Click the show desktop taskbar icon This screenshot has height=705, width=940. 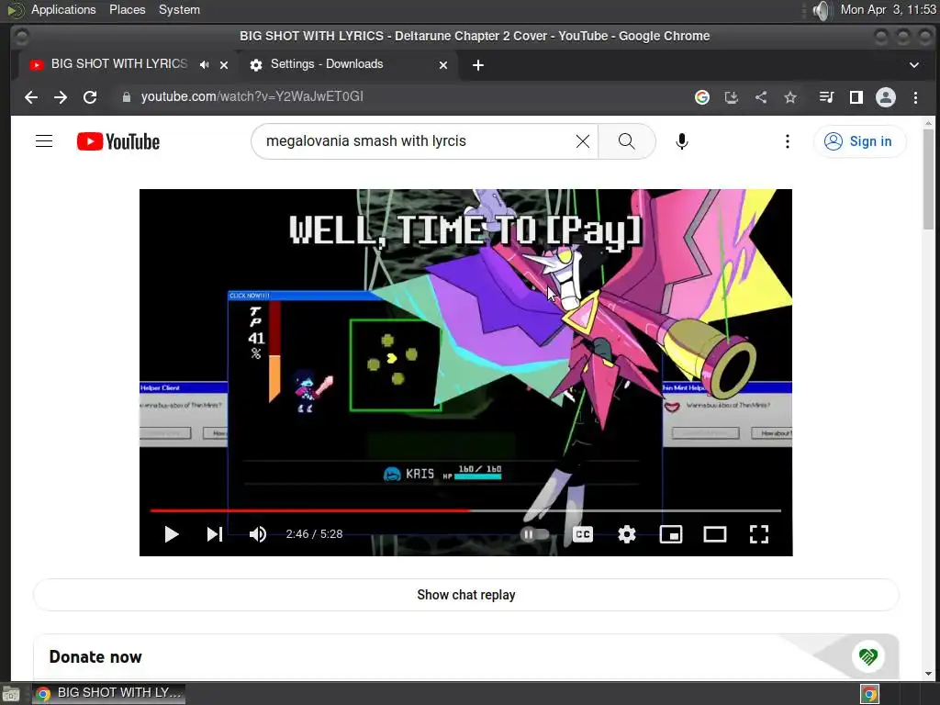tap(11, 694)
